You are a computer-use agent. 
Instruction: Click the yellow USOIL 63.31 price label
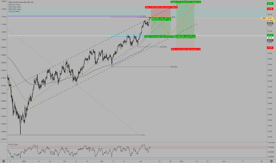pos(267,18)
